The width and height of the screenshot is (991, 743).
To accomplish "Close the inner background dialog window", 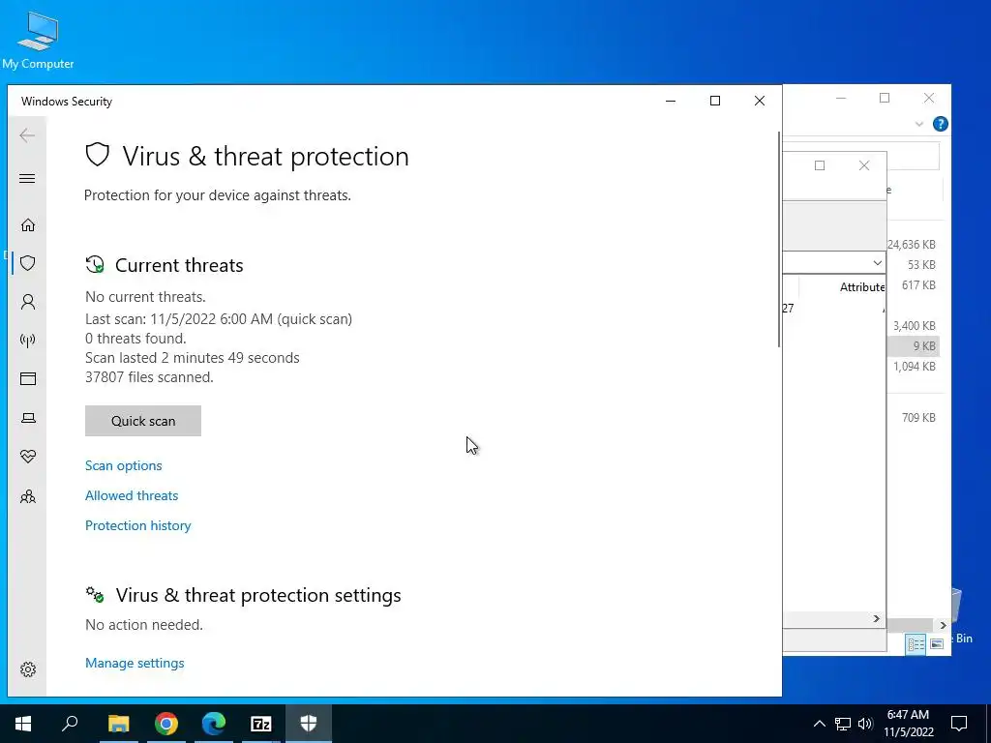I will point(864,165).
